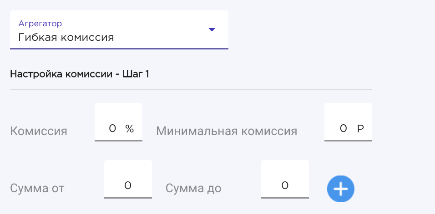Open the Гибкая комиссия selection field
This screenshot has height=214, width=435.
(x=119, y=30)
